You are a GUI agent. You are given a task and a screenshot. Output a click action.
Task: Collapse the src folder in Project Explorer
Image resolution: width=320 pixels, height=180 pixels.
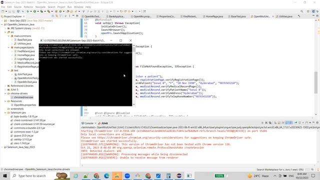5,32
